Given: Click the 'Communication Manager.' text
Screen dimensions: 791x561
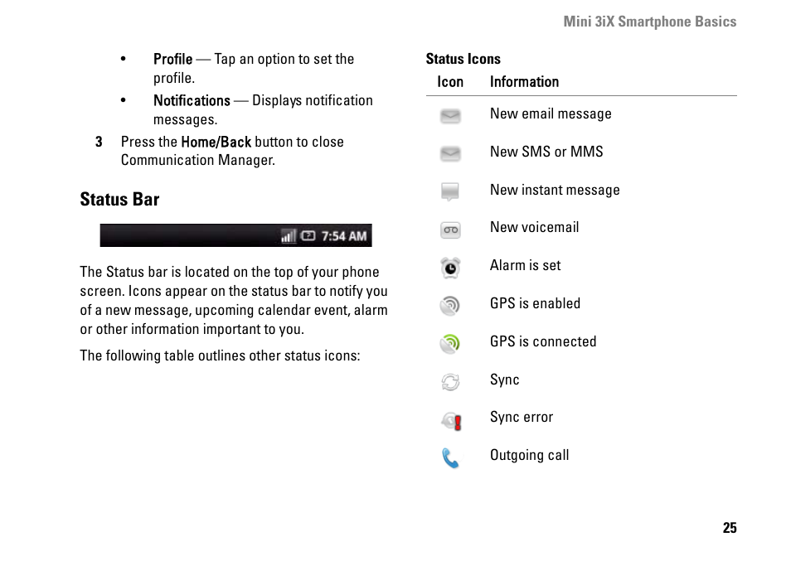Looking at the screenshot, I should click(x=197, y=160).
